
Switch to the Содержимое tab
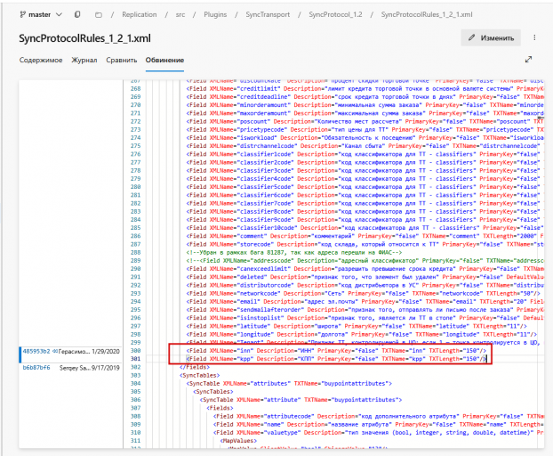click(41, 60)
